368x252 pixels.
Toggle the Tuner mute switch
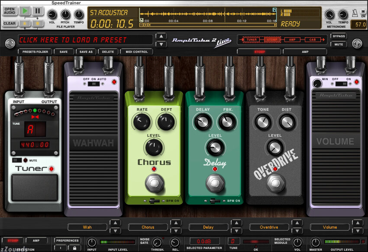17,160
